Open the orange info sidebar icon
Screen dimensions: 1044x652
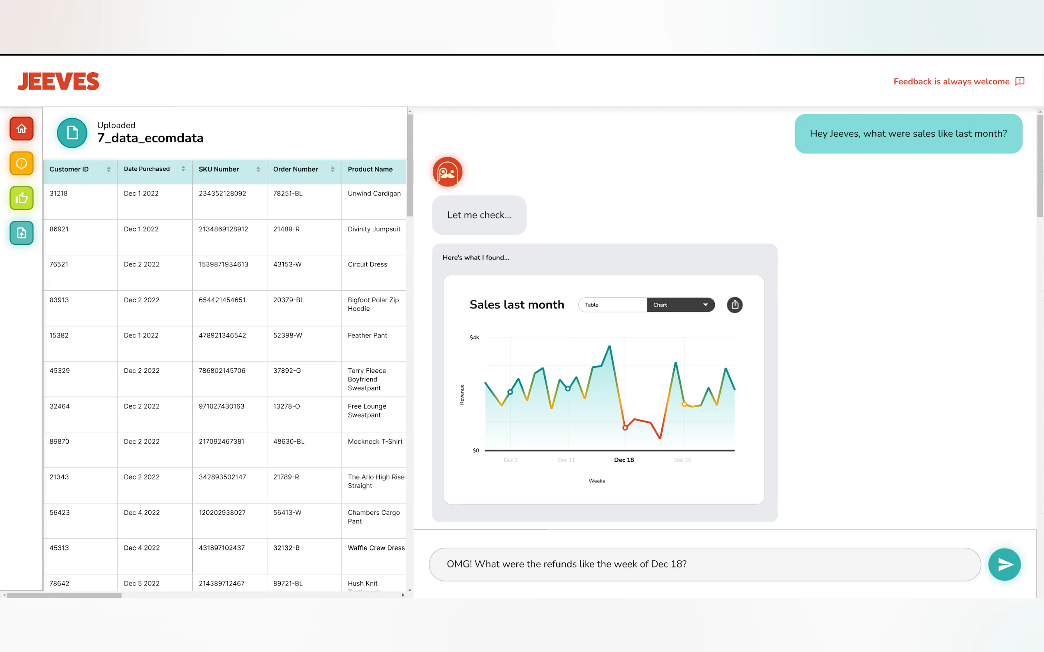[x=22, y=163]
